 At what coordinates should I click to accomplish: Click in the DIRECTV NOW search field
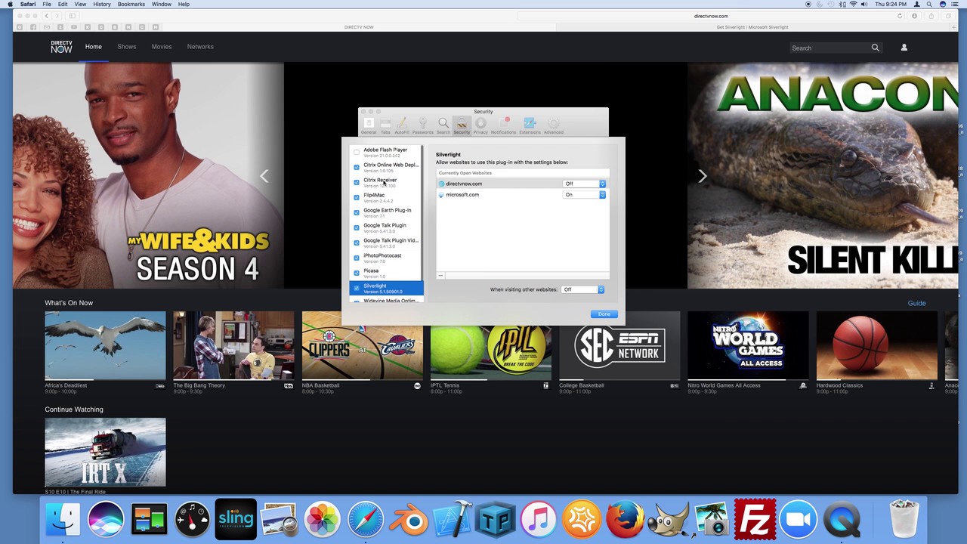(x=830, y=48)
